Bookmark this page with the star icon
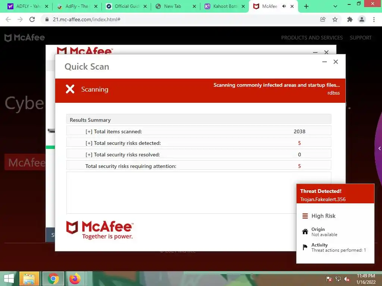This screenshot has width=382, height=286. tap(335, 19)
